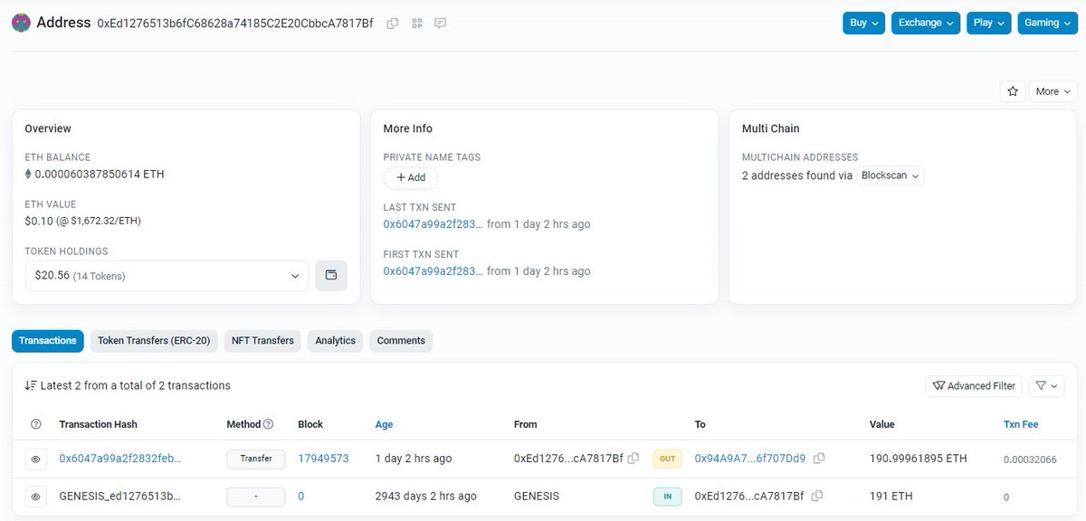Click the Advanced Filter button

point(974,386)
